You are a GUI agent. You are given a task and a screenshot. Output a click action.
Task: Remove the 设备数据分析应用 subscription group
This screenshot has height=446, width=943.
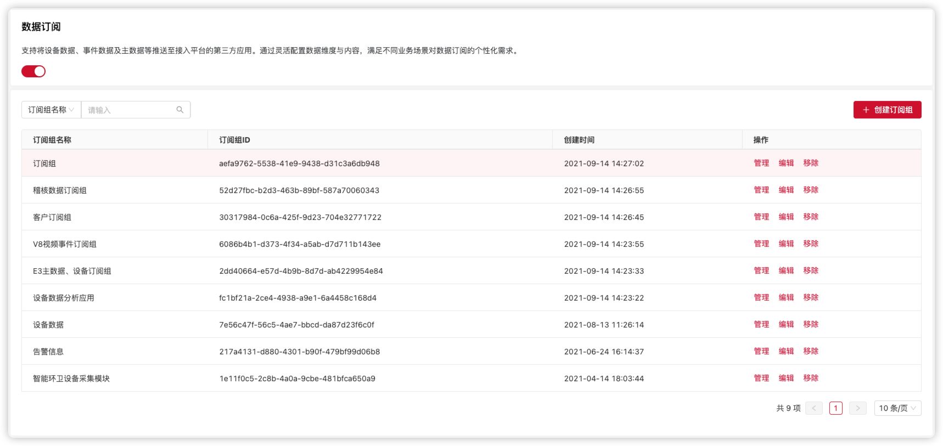(x=811, y=297)
